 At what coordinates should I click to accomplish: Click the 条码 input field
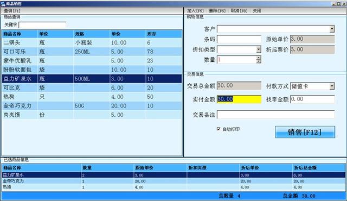click(x=239, y=39)
